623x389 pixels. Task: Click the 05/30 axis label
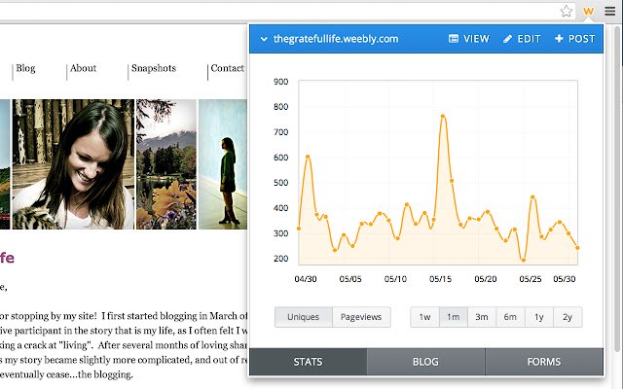(x=565, y=279)
